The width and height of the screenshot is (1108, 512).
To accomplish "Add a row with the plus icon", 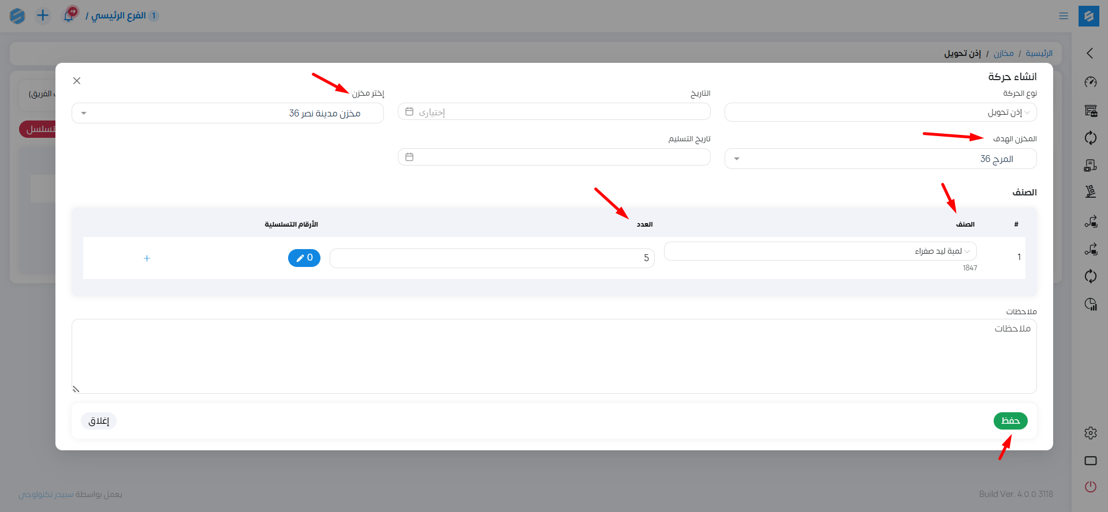I will point(147,258).
